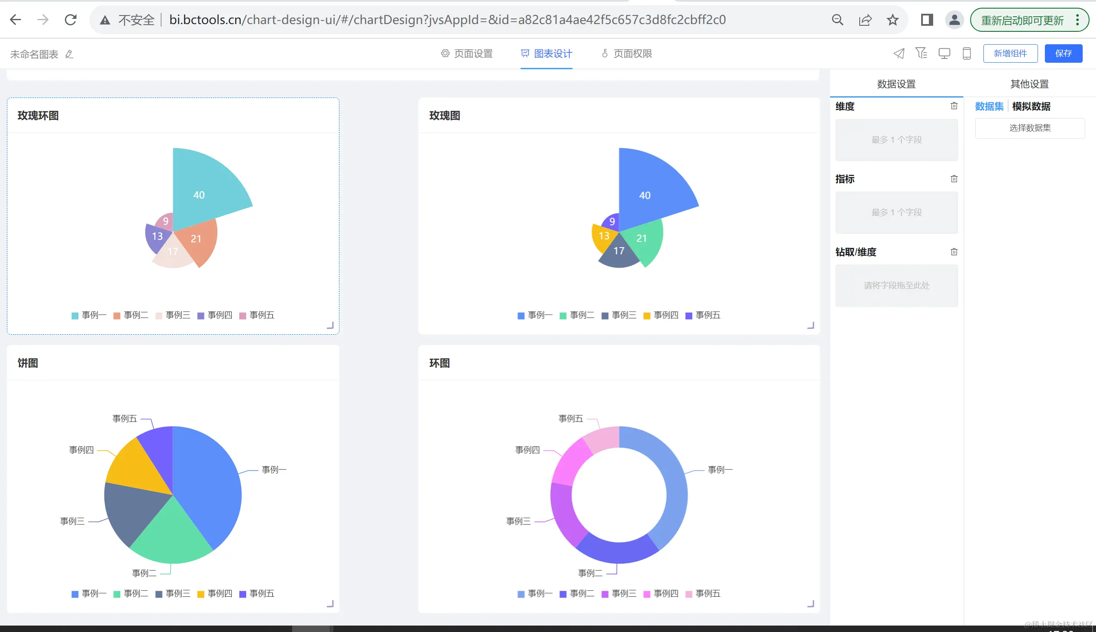Click the pencil icon to rename chart

coord(69,54)
